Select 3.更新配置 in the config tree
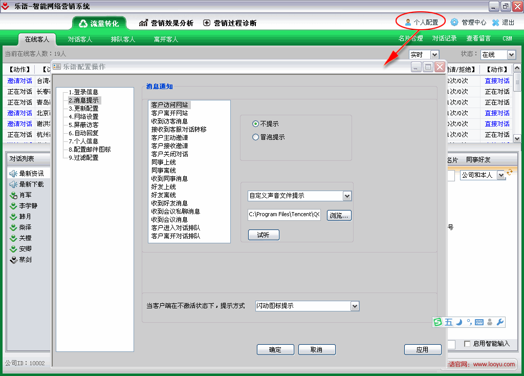This screenshot has height=376, width=524. [83, 109]
